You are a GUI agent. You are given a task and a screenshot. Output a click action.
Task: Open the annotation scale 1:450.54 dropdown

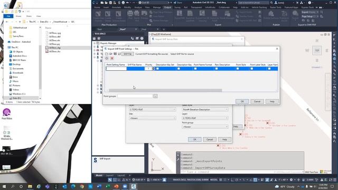point(155,179)
